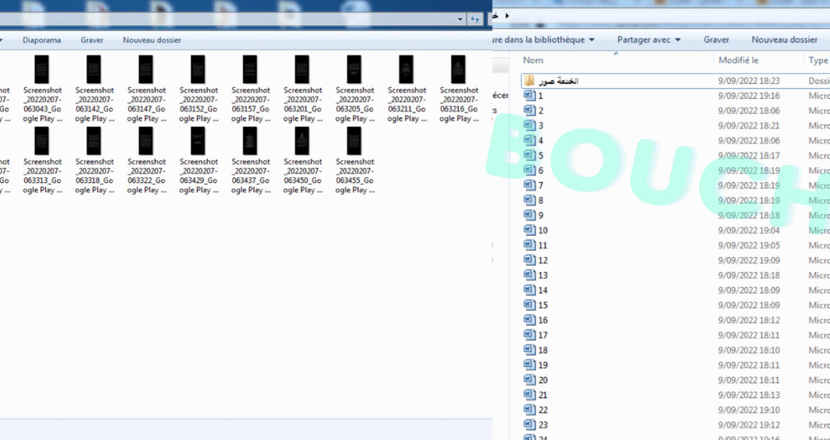
Task: Click Diaporama in left window toolbar
Action: pos(42,40)
